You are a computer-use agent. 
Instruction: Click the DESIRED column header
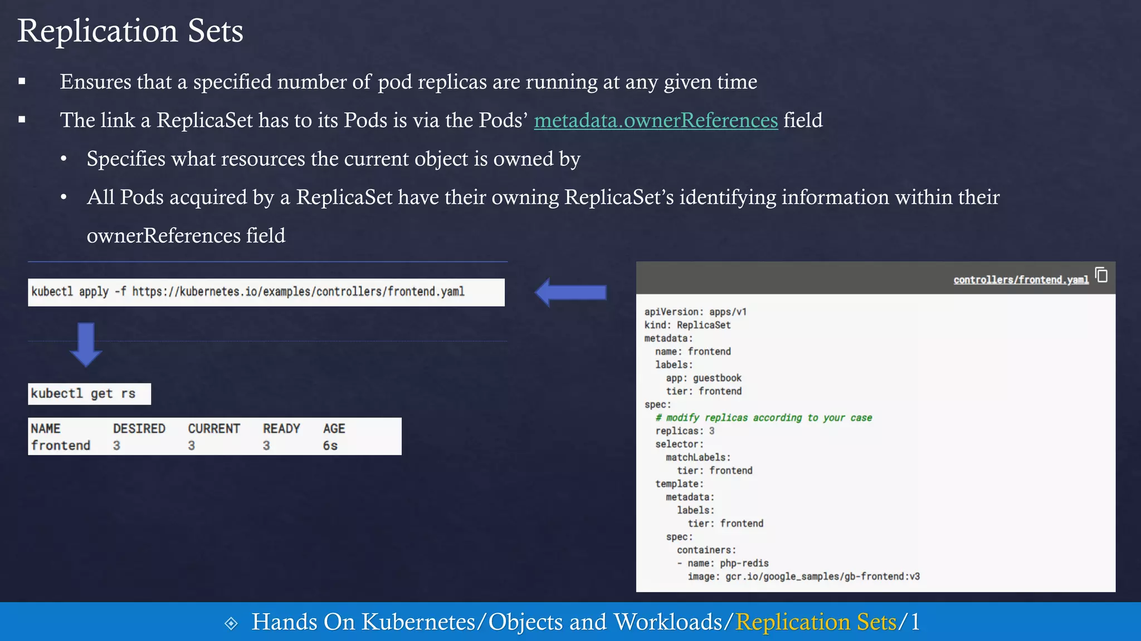click(x=139, y=428)
